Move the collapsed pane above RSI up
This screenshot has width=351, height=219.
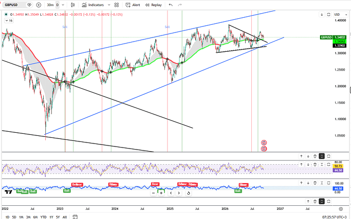301,156
